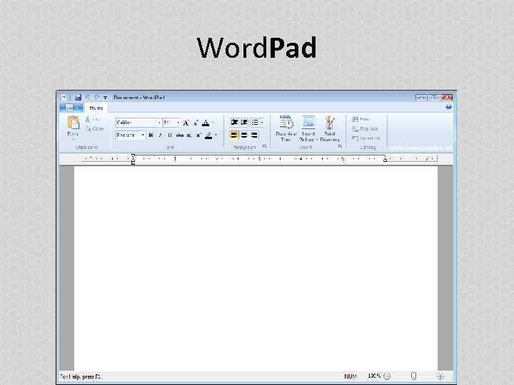This screenshot has height=385, width=514.
Task: Toggle Italic formatting
Action: [161, 135]
